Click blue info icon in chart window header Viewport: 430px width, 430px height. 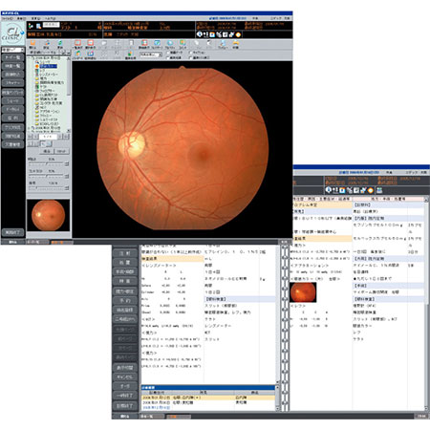328,190
